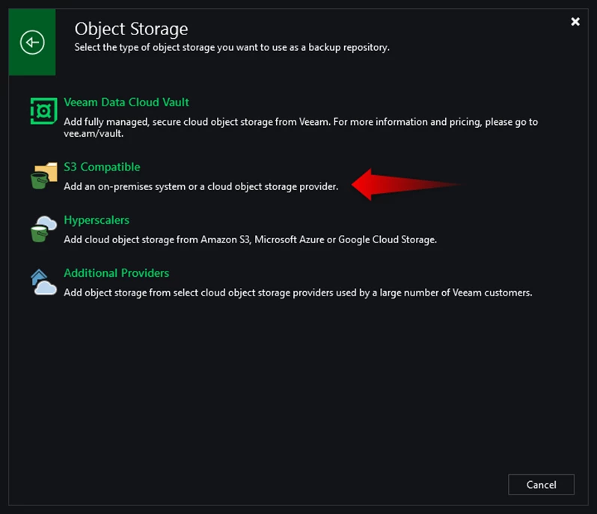
Task: Select the vee.am/vault address text
Action: pos(93,134)
